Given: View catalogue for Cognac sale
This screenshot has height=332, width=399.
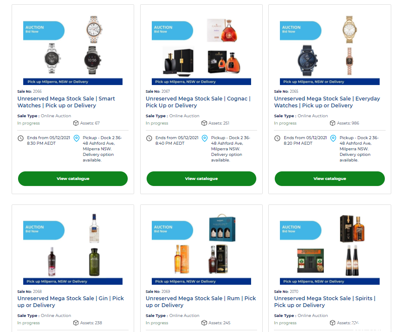Looking at the screenshot, I should click(201, 179).
